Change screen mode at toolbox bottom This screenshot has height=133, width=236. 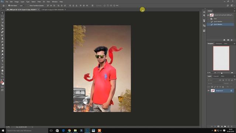2,90
